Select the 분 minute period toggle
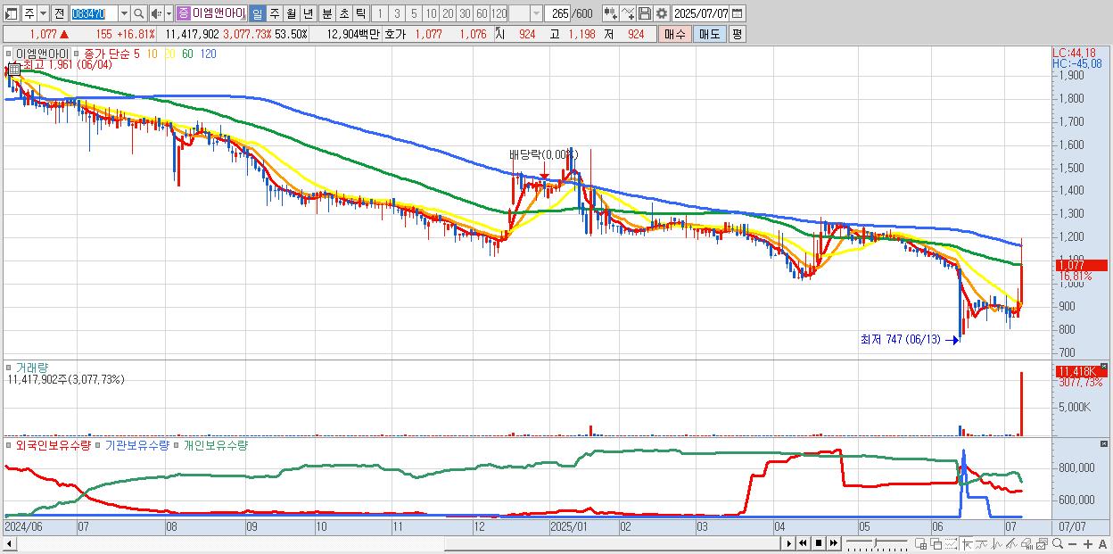The image size is (1113, 554). tap(326, 13)
